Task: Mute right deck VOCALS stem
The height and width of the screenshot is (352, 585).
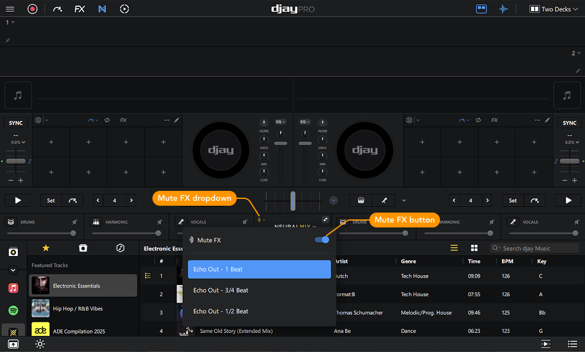Action: pyautogui.click(x=577, y=222)
